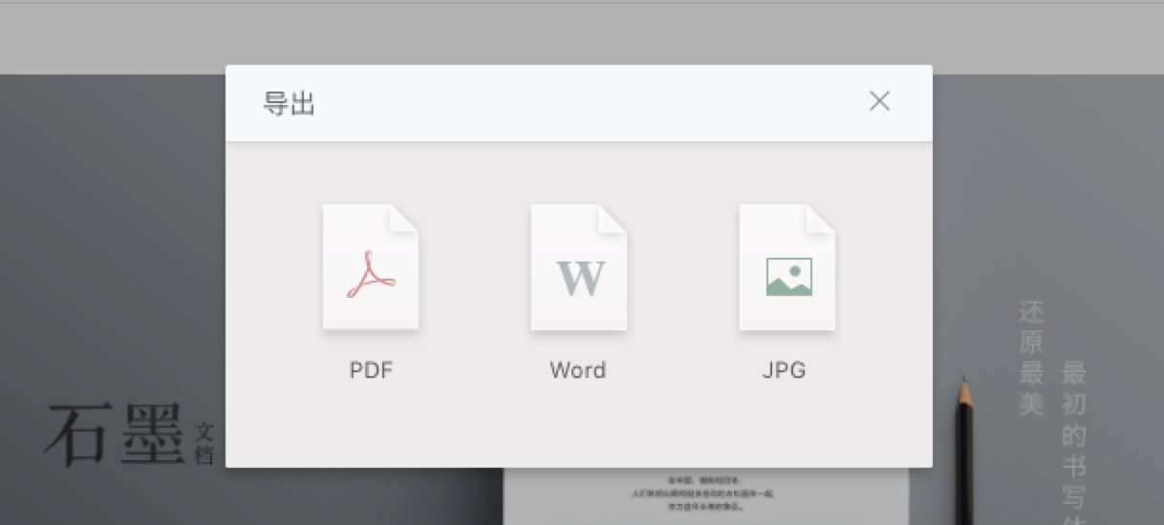
Task: Click the 导出 dialog title
Action: (x=289, y=103)
